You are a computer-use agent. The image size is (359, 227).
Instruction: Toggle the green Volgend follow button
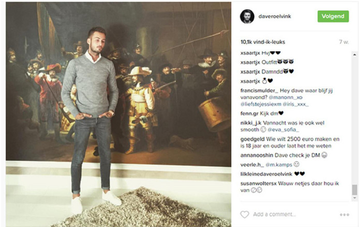click(333, 17)
